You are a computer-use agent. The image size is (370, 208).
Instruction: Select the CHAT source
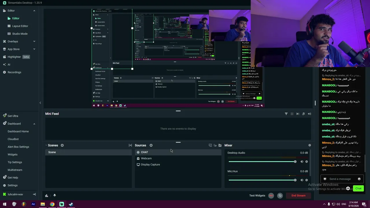[178, 152]
